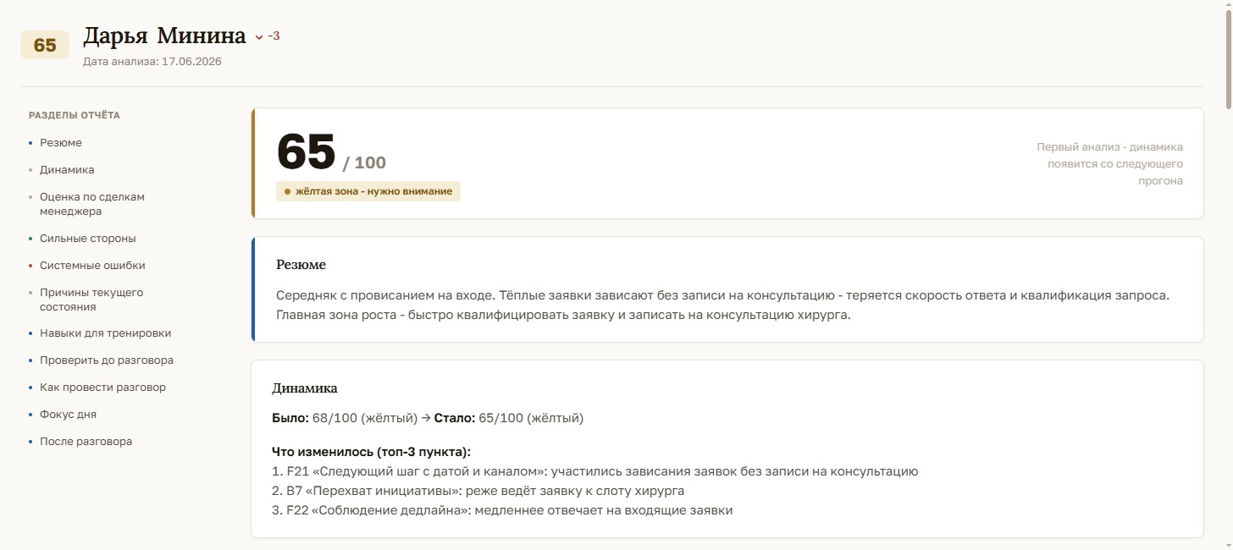Click item F22 «Соблюдение дедлайна»
Screen dimensions: 1233x550
(x=501, y=510)
